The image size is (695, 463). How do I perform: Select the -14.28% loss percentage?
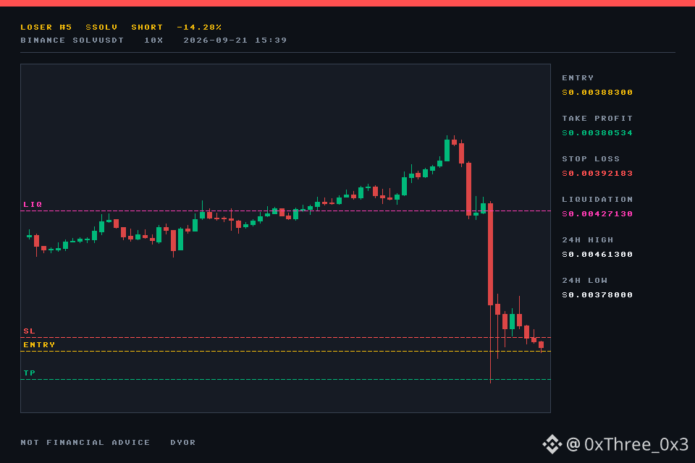[x=199, y=27]
